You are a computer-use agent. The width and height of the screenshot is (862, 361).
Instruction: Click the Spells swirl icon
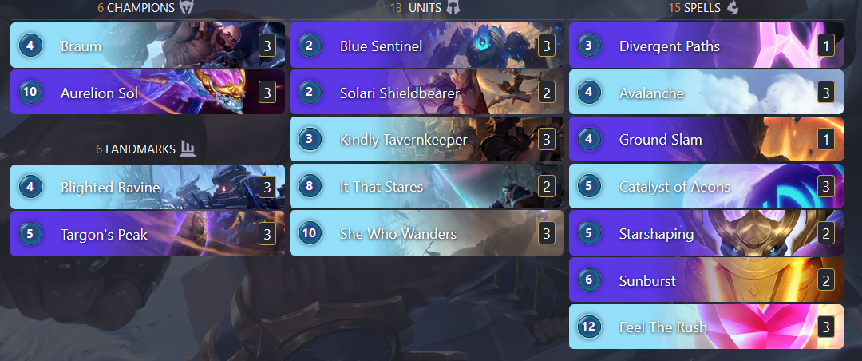732,7
